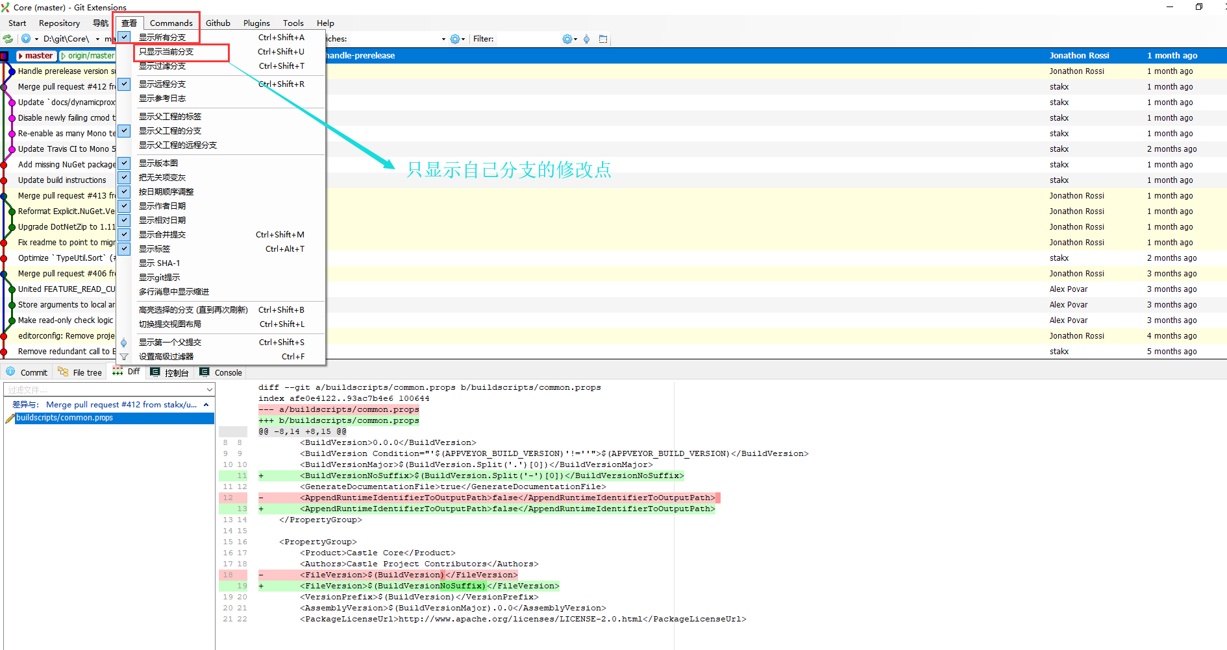Viewport: 1227px width, 650px height.
Task: Open the Start menu in the menu bar
Action: coord(18,23)
